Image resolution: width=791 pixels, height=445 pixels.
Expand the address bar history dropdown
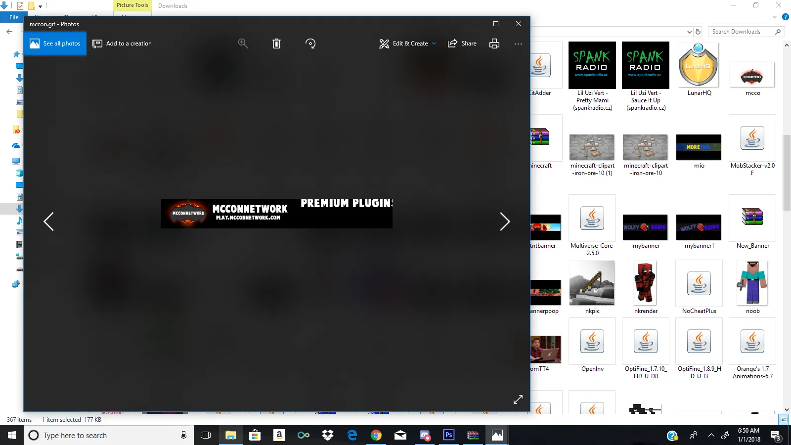[689, 32]
